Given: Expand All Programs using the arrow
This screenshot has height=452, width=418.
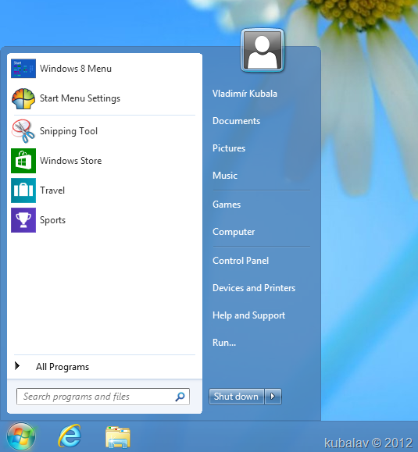Looking at the screenshot, I should pos(17,366).
